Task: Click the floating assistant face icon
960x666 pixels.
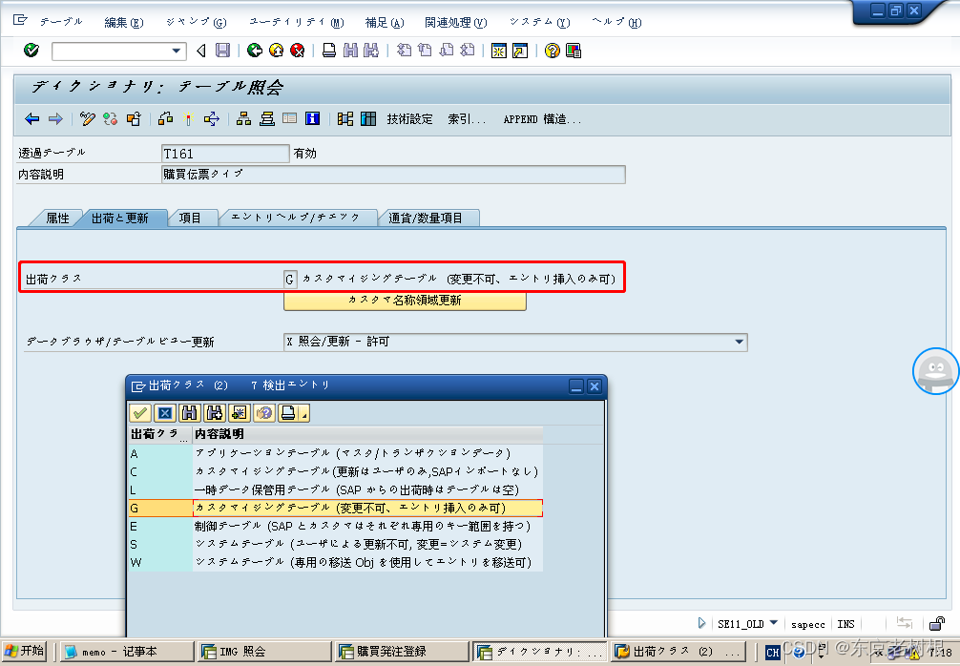Action: (935, 371)
